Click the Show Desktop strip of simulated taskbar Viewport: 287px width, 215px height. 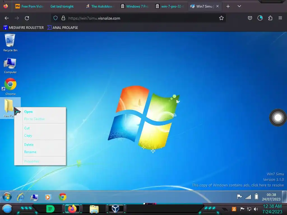(x=284, y=197)
